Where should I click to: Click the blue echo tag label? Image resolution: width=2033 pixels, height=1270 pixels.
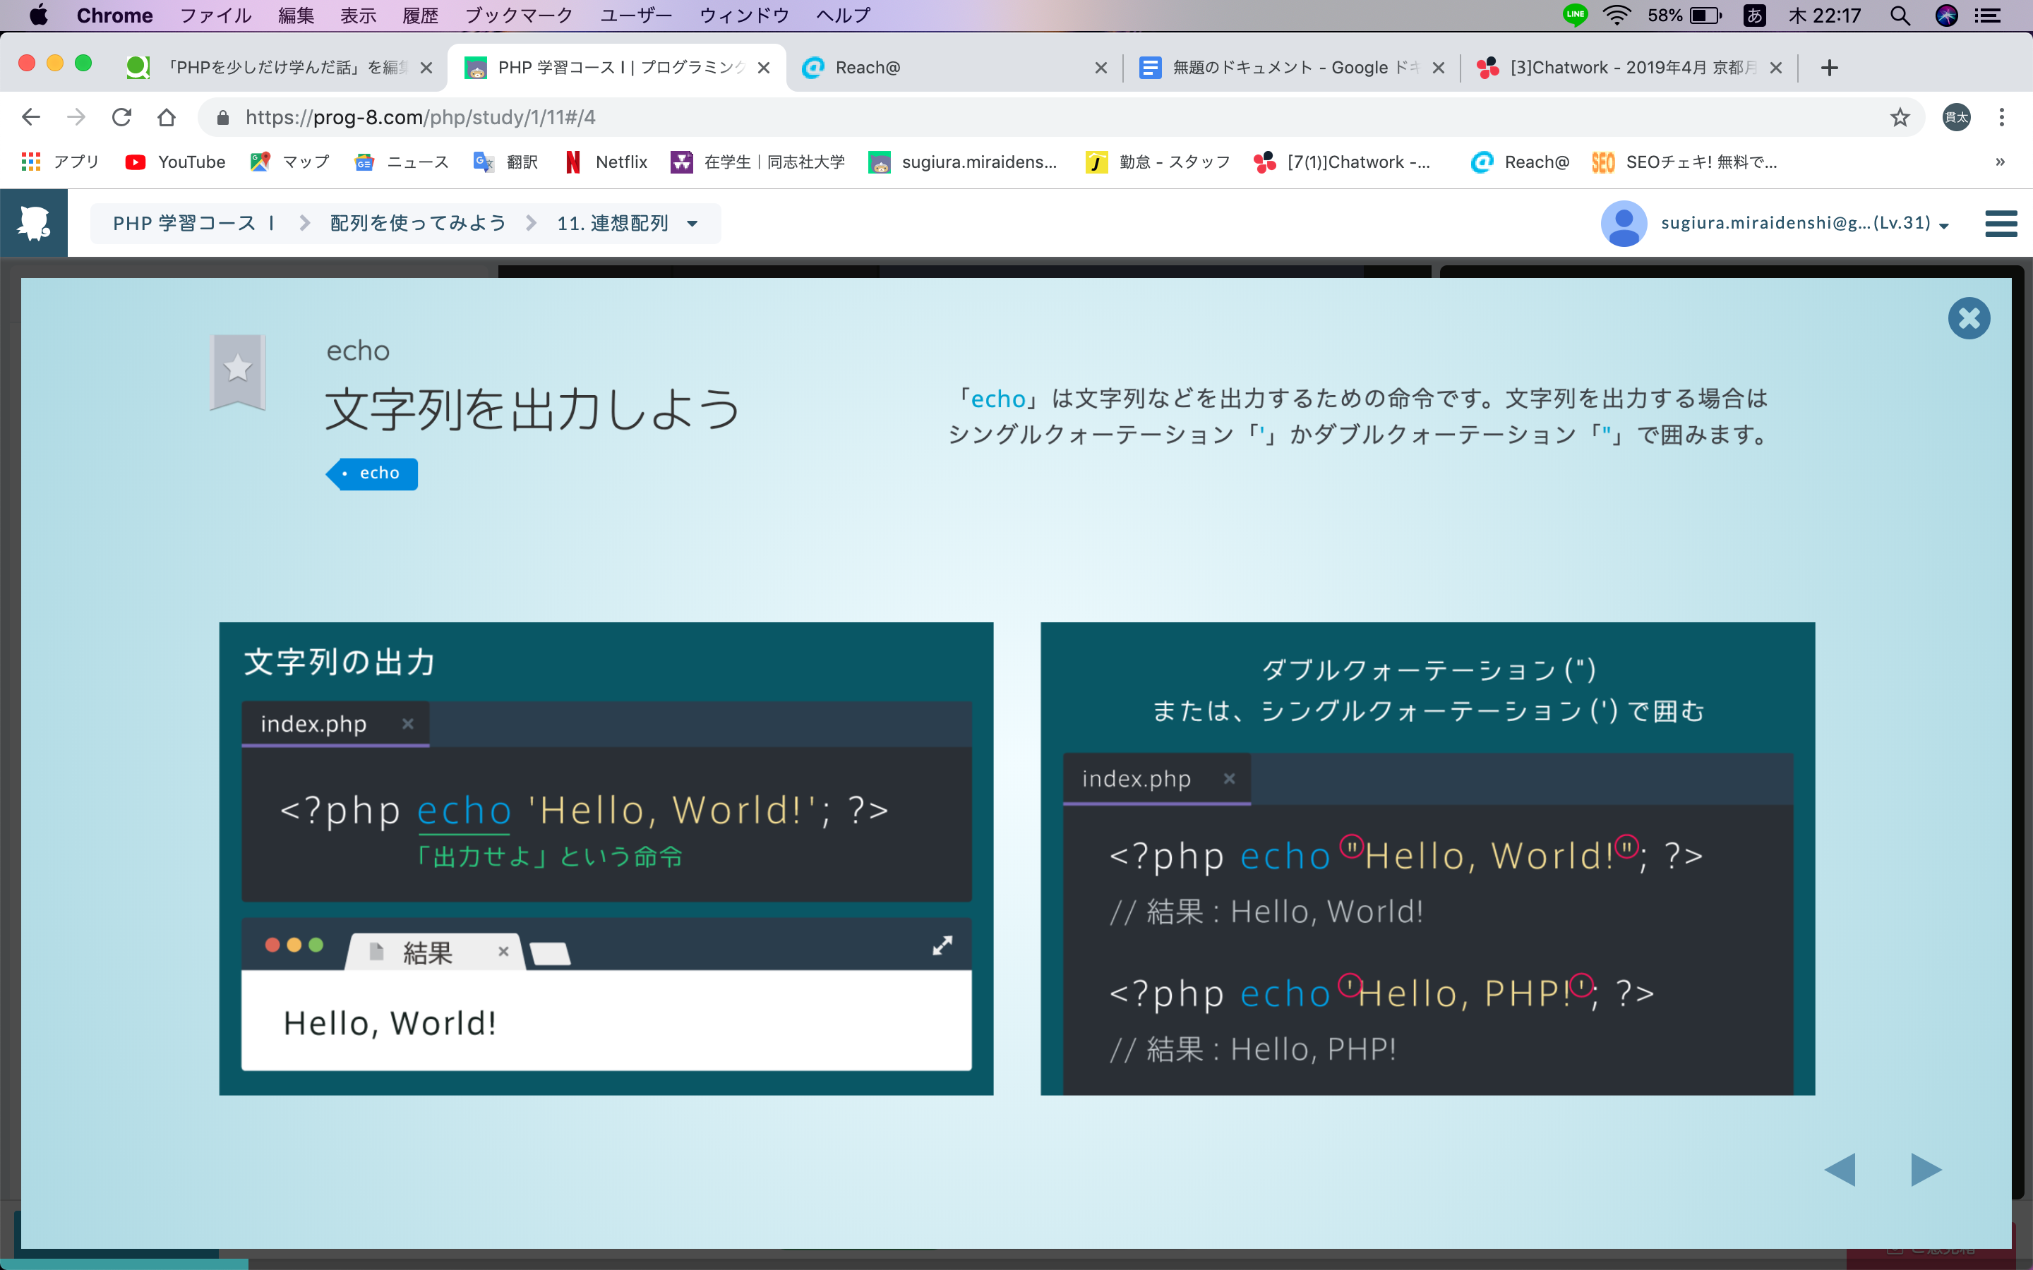point(372,473)
